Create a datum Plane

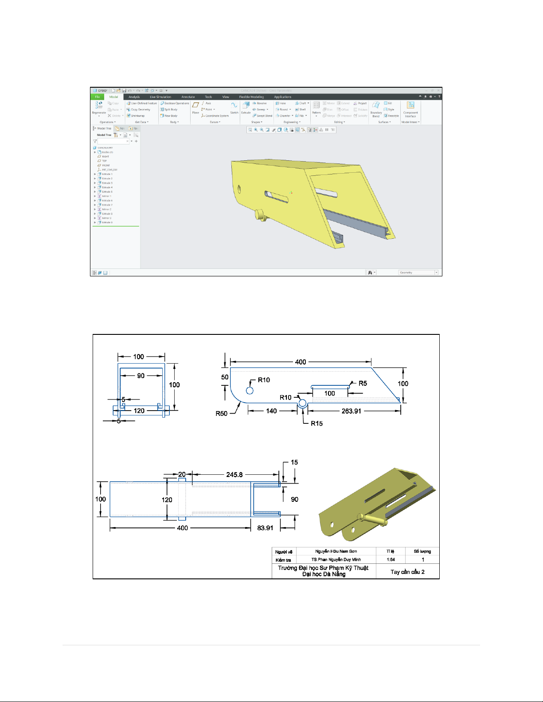pos(195,106)
